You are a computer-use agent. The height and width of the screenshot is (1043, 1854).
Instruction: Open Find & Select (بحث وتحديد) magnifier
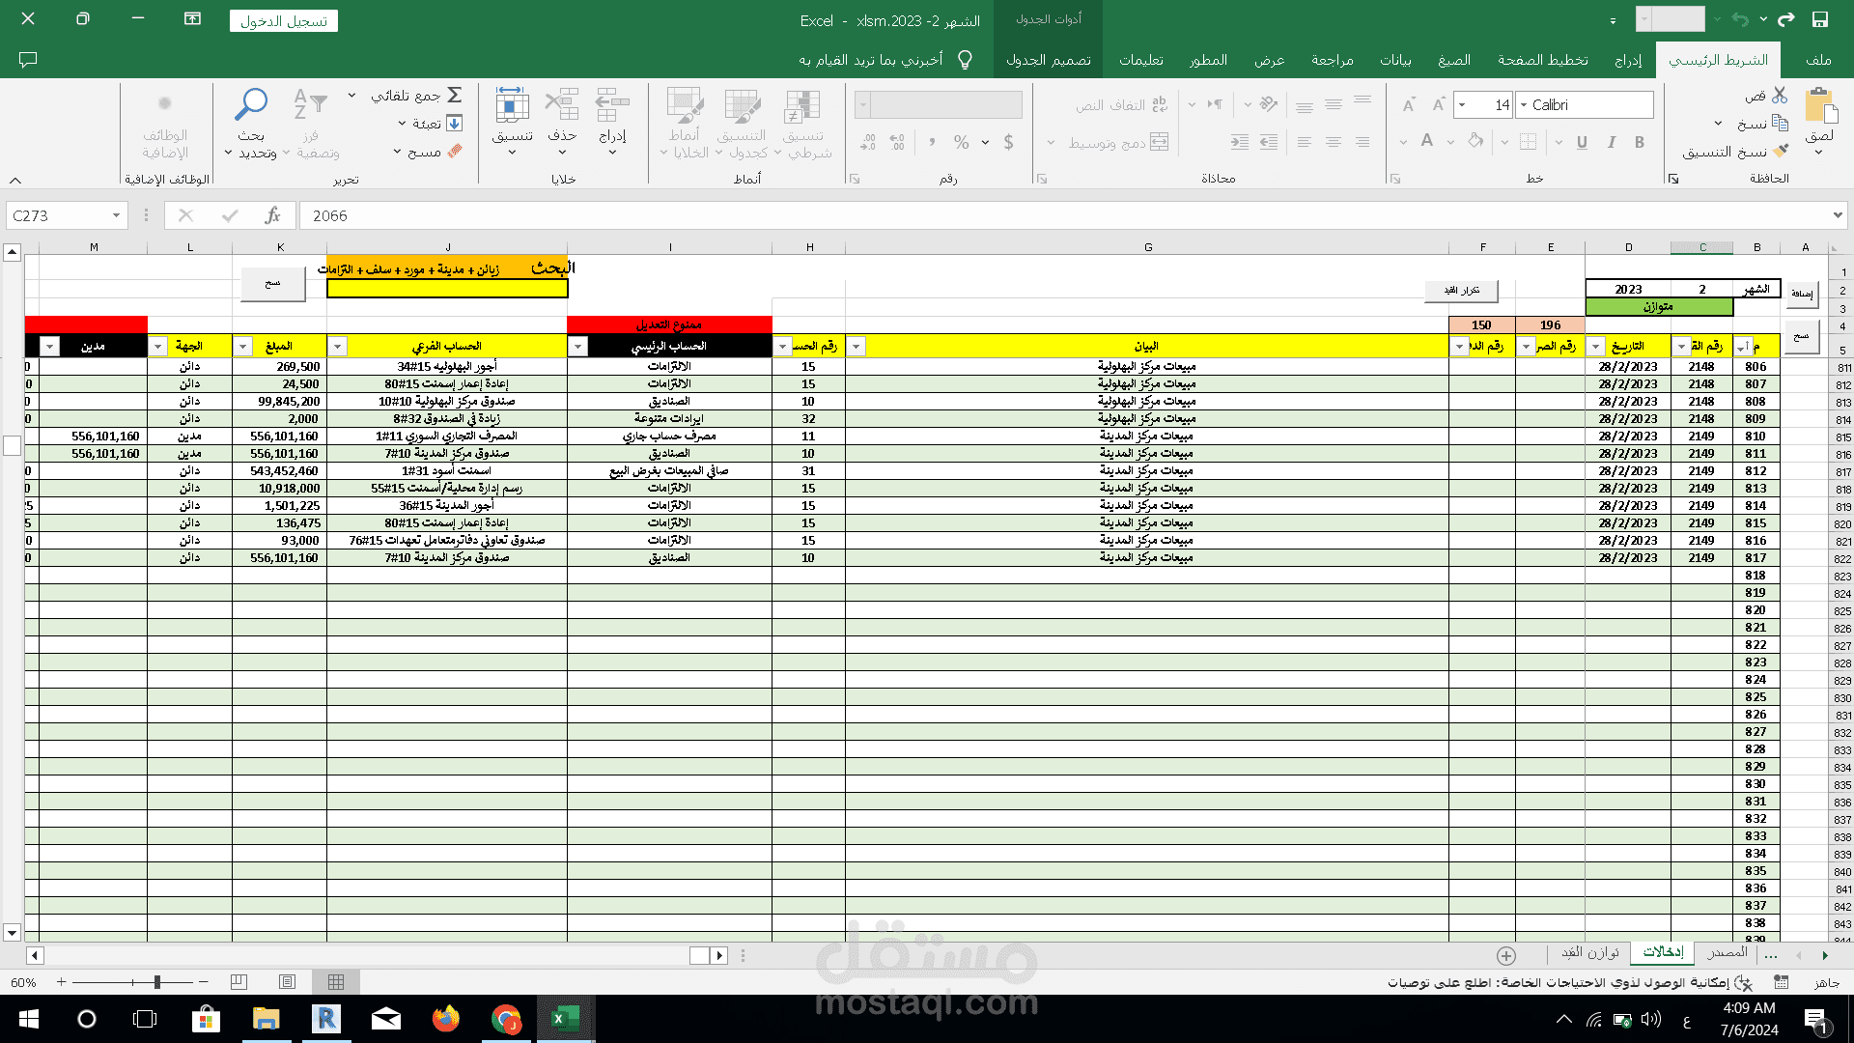(251, 104)
